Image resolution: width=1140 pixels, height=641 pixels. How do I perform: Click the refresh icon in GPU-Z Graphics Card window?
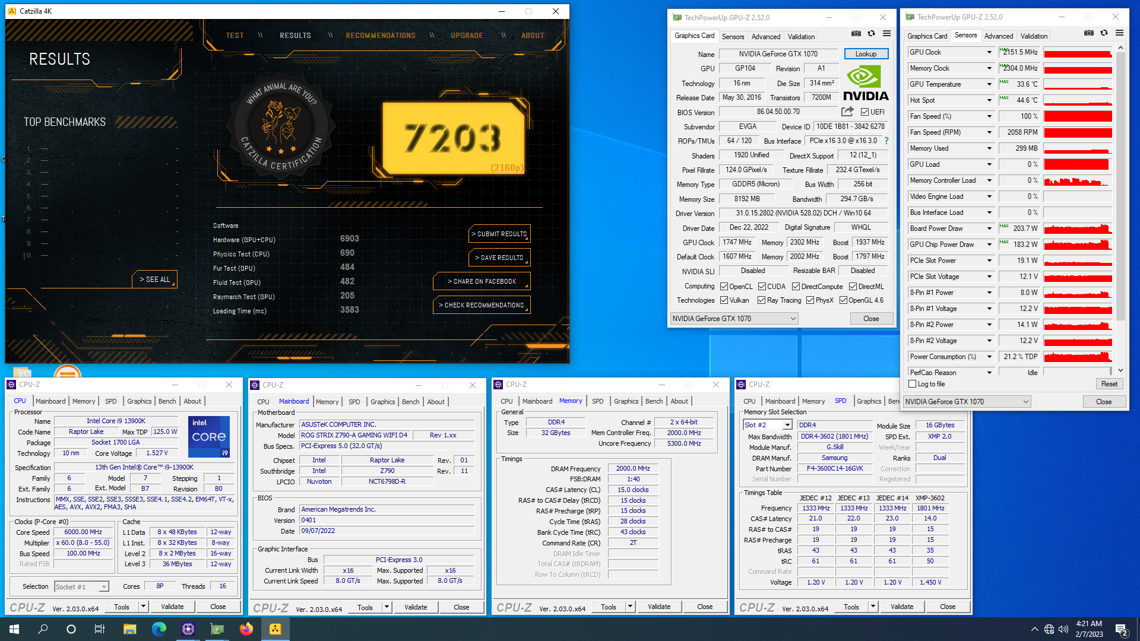[x=871, y=34]
